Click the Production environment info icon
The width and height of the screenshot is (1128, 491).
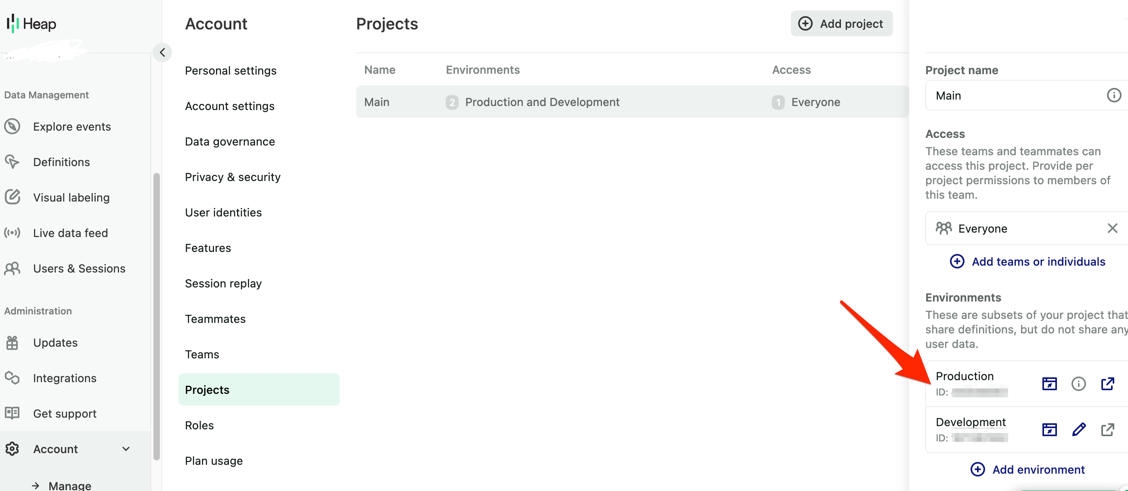click(x=1078, y=384)
